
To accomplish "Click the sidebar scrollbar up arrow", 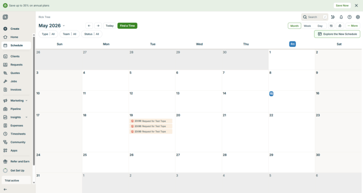I will 34,35.
